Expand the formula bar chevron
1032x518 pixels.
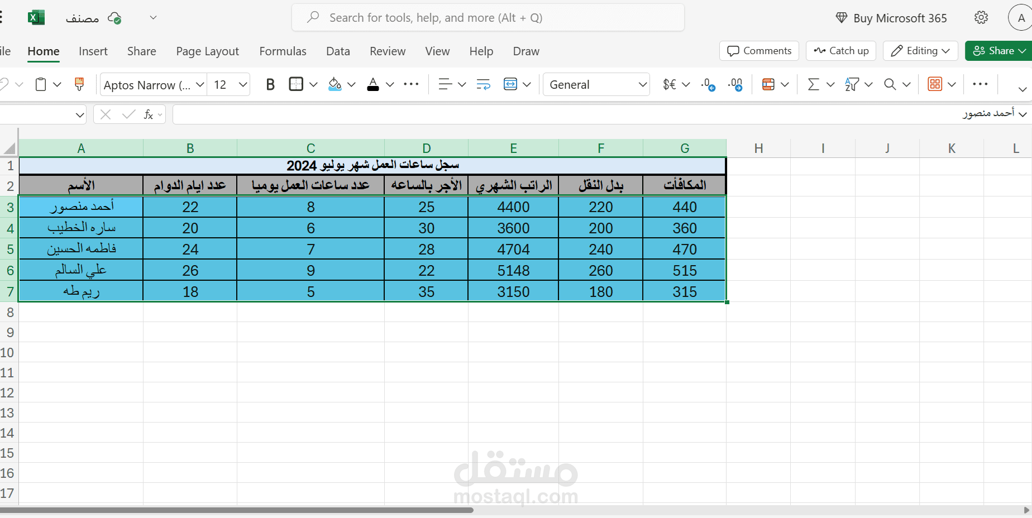[1023, 114]
